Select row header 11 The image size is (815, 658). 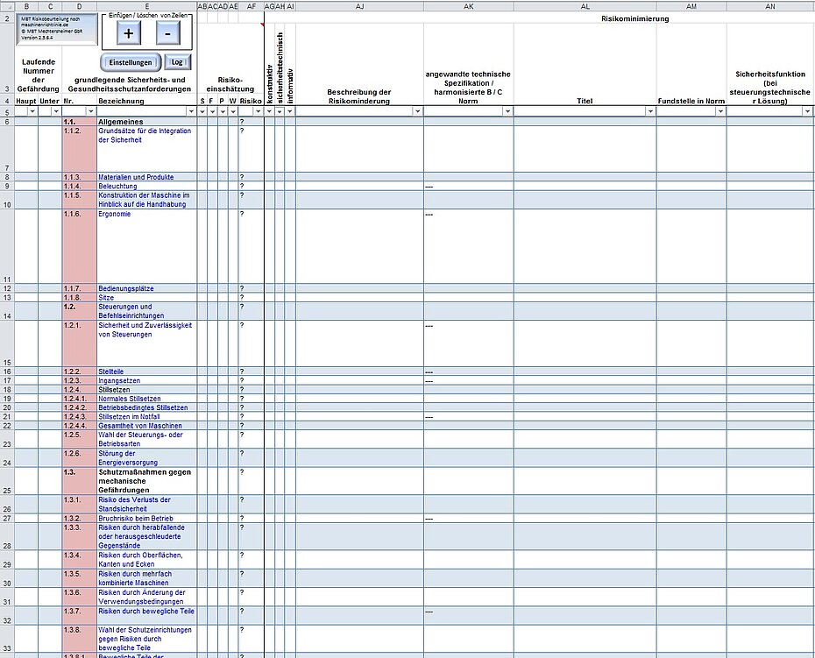(7, 246)
